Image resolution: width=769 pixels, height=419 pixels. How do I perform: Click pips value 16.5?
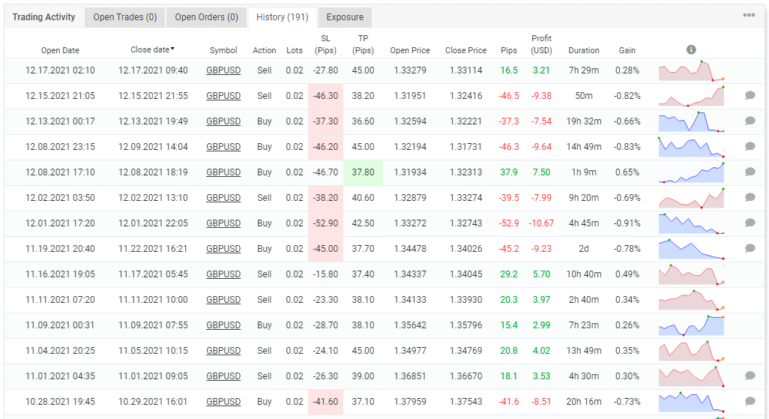(509, 70)
